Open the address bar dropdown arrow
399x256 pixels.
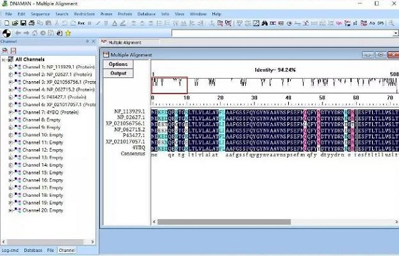coord(395,33)
